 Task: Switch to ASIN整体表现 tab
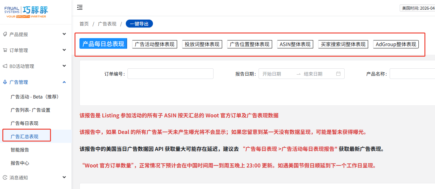[295, 44]
